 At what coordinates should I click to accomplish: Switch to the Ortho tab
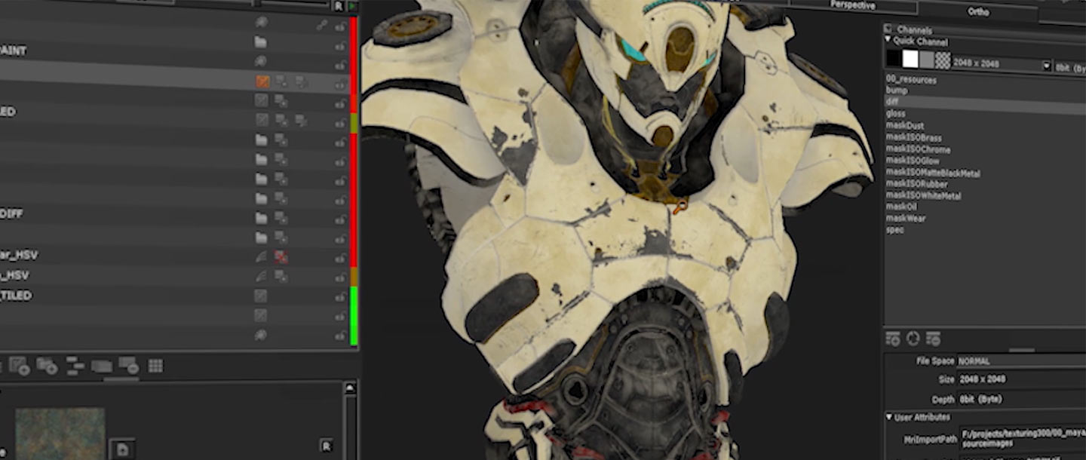pyautogui.click(x=978, y=11)
